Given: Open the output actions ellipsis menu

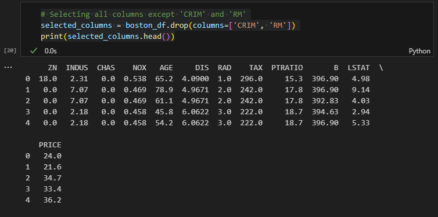Looking at the screenshot, I should pos(8,67).
